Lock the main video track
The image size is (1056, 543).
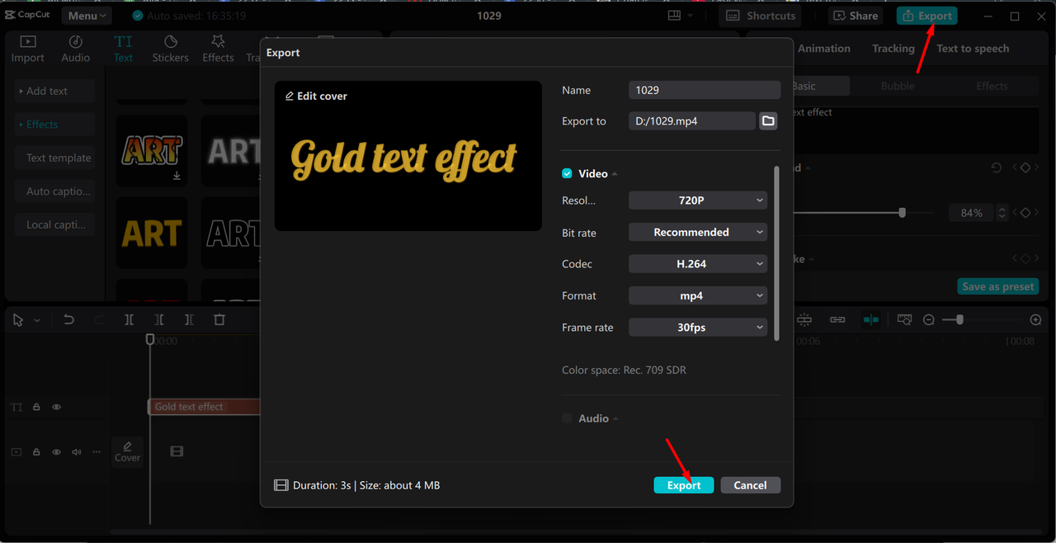[36, 452]
